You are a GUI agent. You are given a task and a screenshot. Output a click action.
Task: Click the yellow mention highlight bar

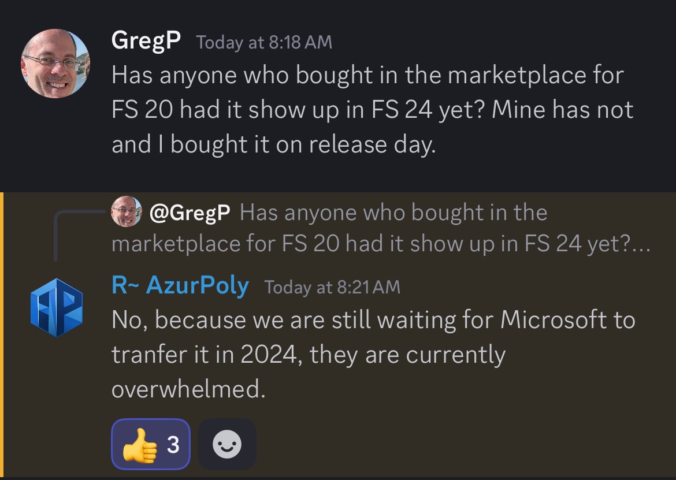tap(2, 335)
